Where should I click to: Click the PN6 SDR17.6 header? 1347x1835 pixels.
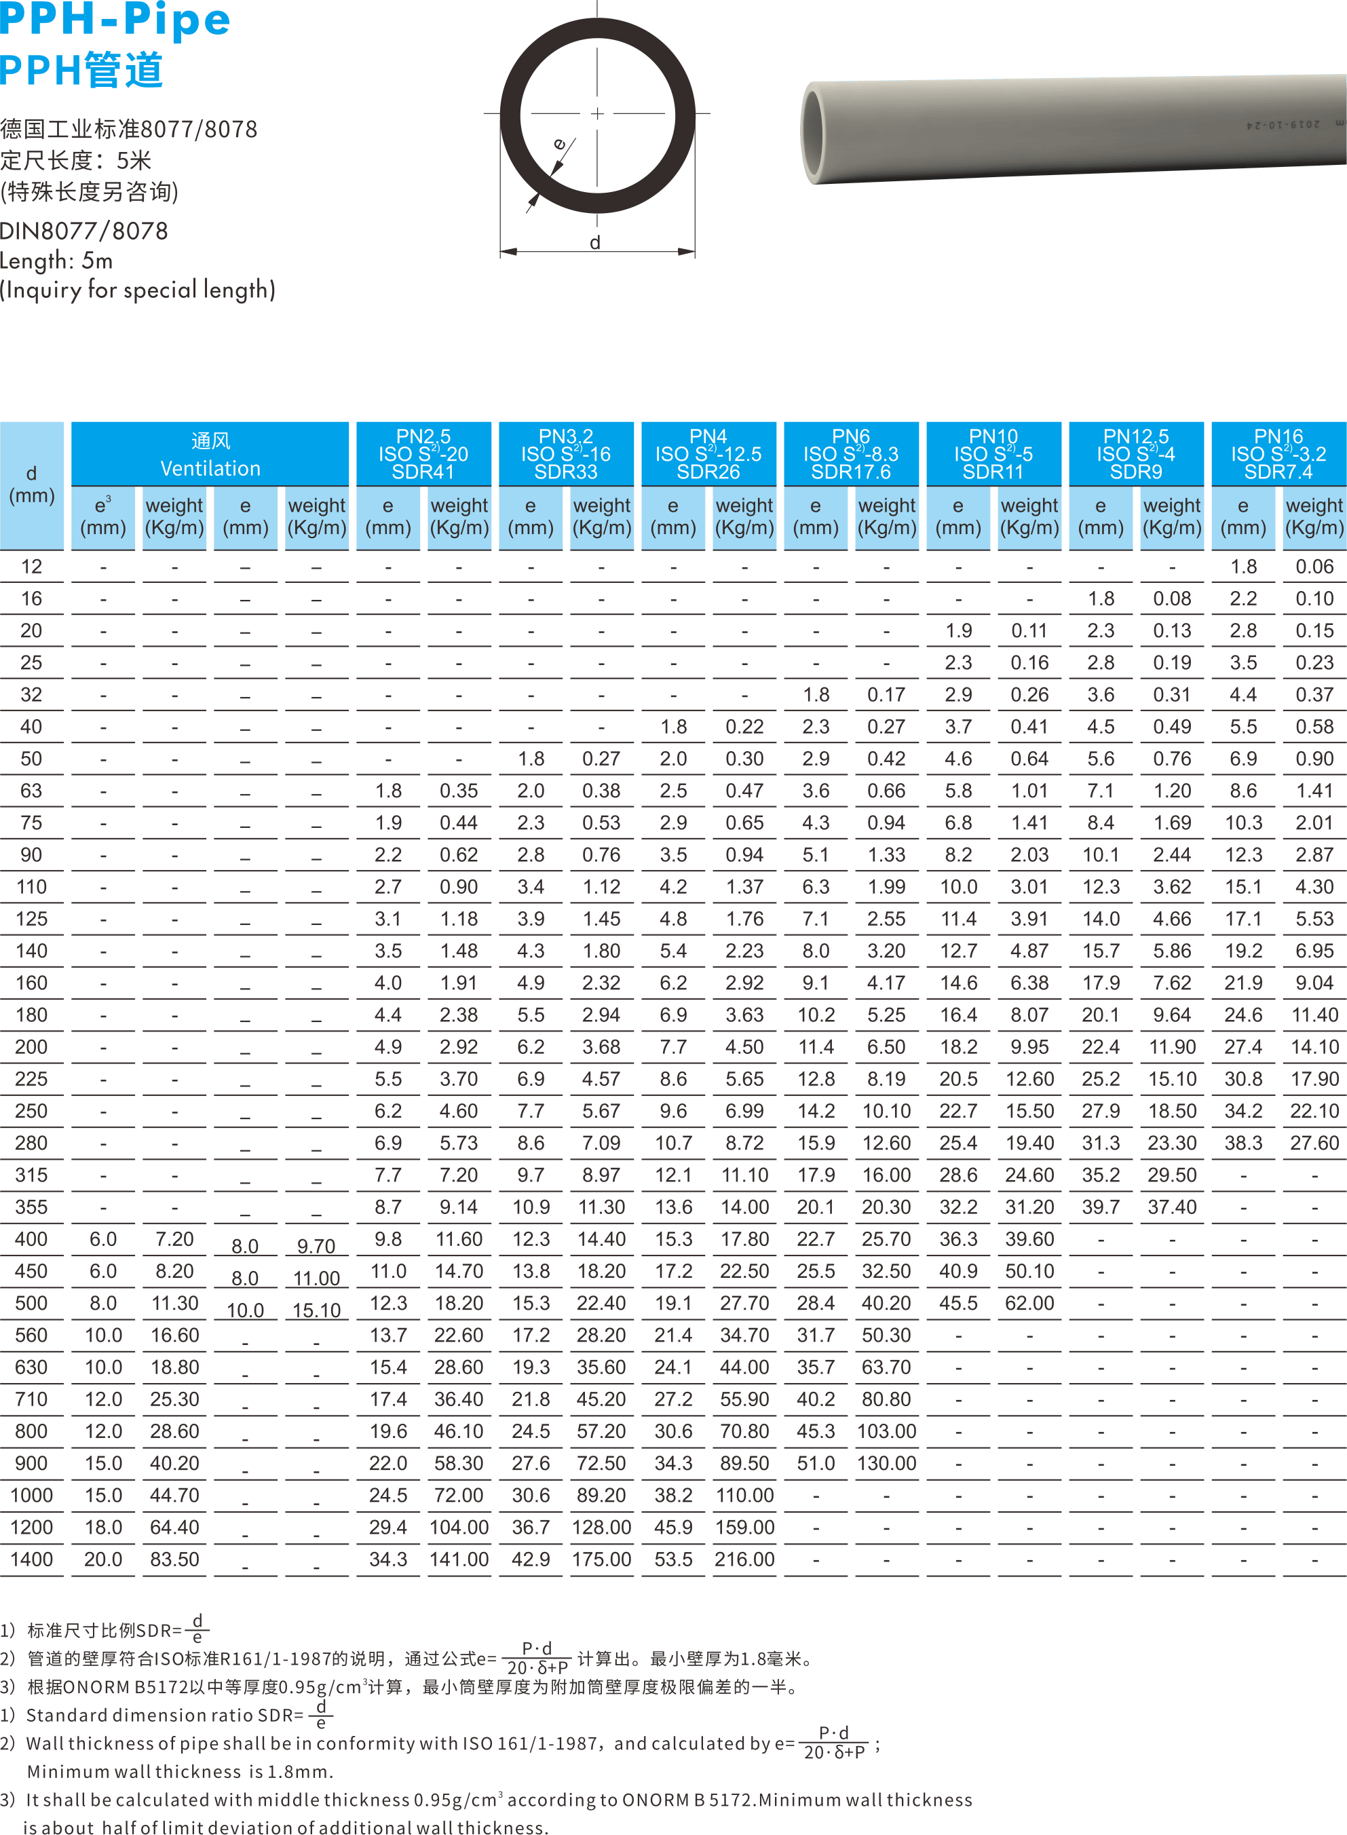(x=850, y=454)
